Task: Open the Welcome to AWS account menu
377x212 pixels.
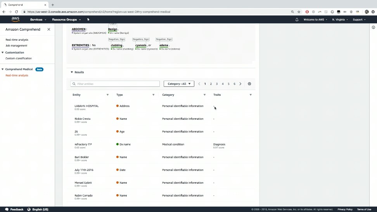Action: click(315, 20)
